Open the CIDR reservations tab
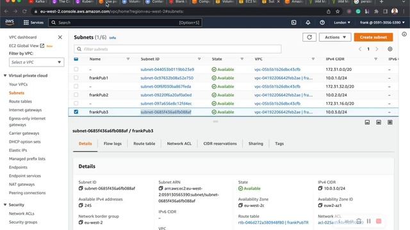 [x=220, y=144]
